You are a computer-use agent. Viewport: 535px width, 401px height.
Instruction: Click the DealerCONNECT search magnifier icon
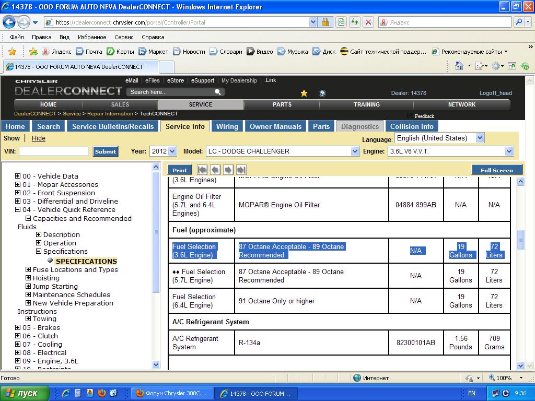tap(218, 92)
